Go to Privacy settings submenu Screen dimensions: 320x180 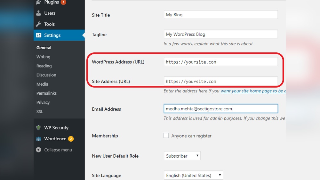pos(43,102)
